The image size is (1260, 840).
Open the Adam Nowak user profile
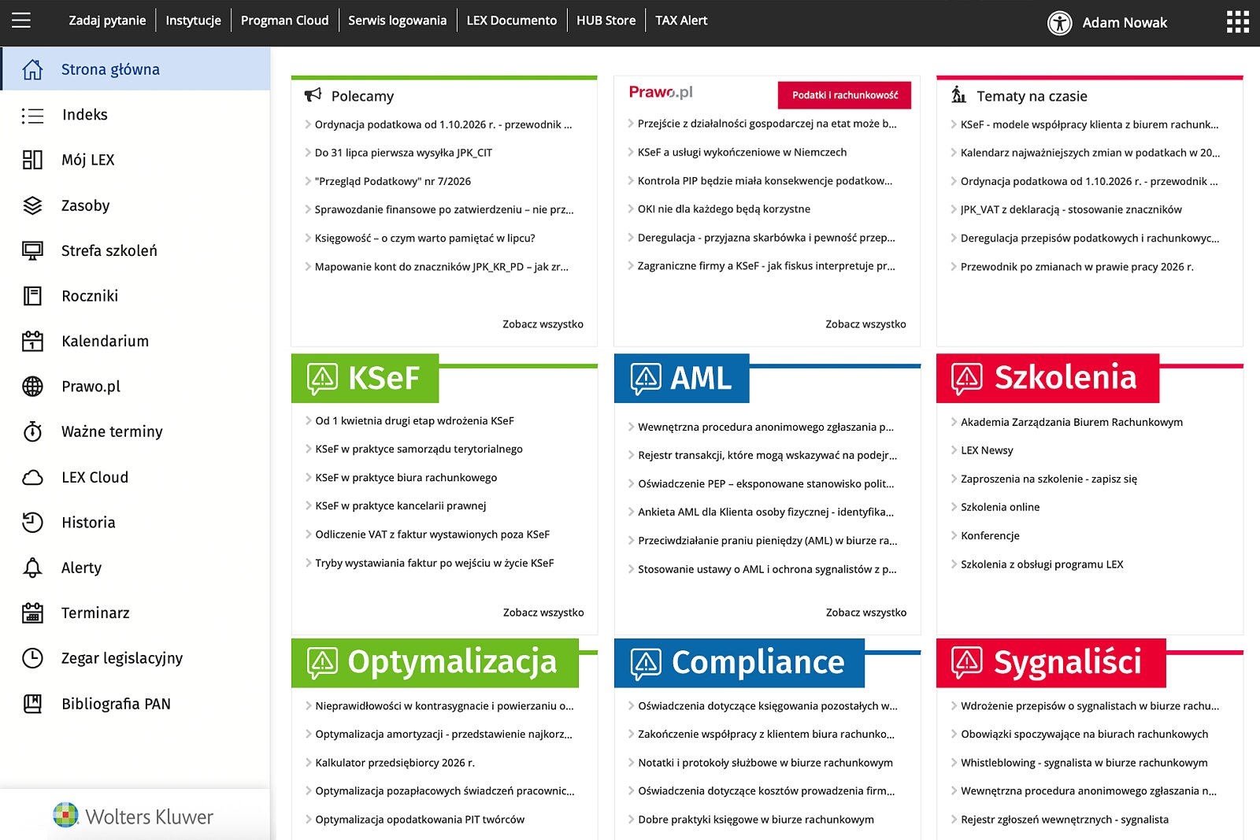[1125, 23]
